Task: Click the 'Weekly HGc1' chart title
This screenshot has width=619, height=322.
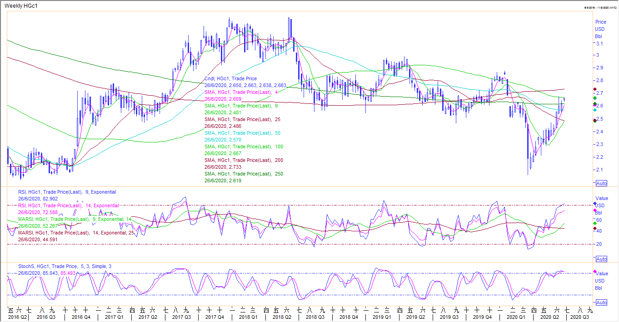Action: point(20,5)
